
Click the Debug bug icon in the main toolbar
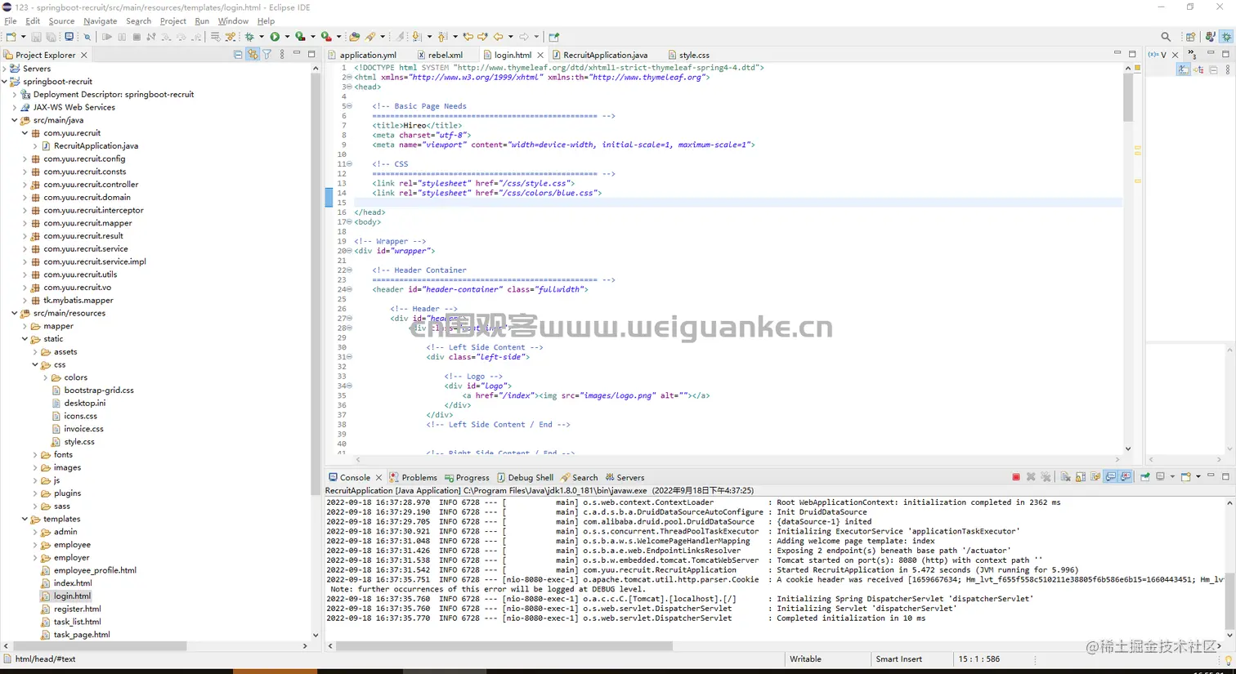250,37
